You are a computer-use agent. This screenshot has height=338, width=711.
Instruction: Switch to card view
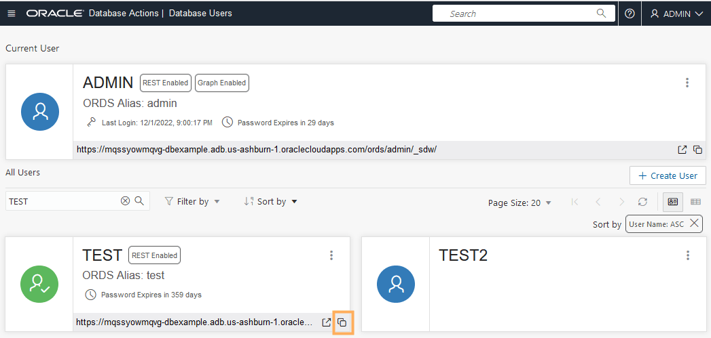click(672, 202)
